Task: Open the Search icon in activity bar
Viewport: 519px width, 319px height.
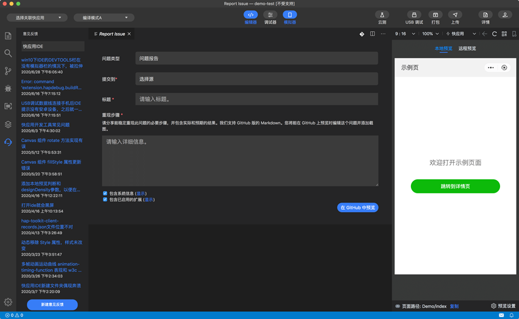Action: point(8,53)
